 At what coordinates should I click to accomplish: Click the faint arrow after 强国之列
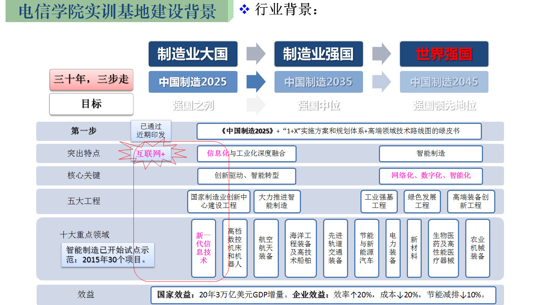coord(256,105)
